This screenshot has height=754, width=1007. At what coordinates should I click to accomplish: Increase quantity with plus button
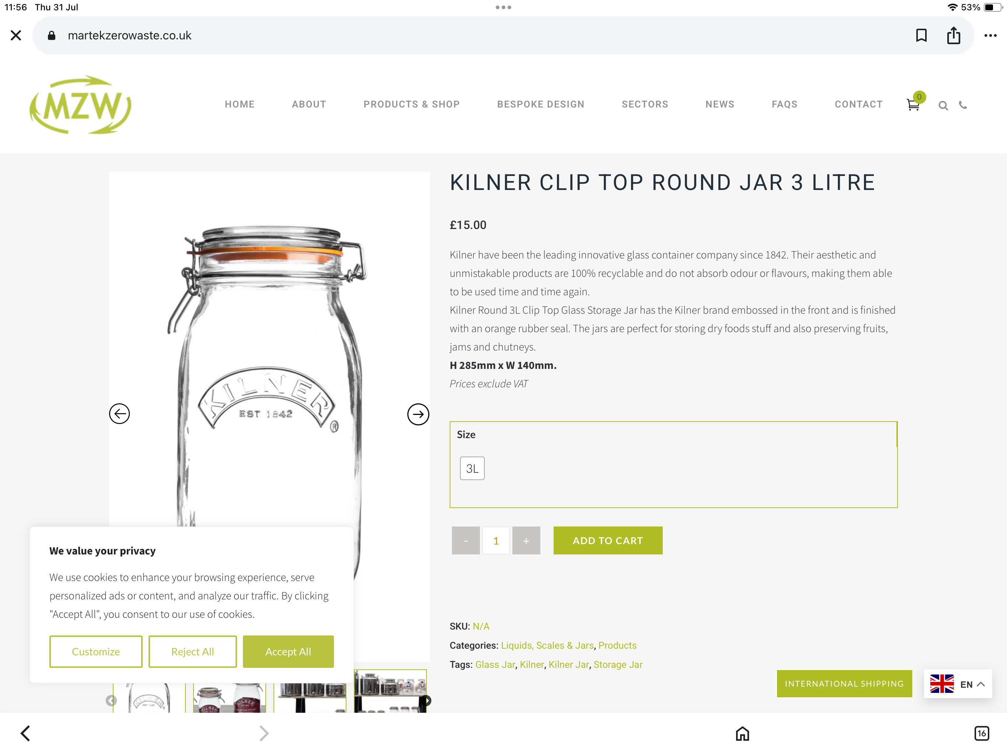click(526, 541)
